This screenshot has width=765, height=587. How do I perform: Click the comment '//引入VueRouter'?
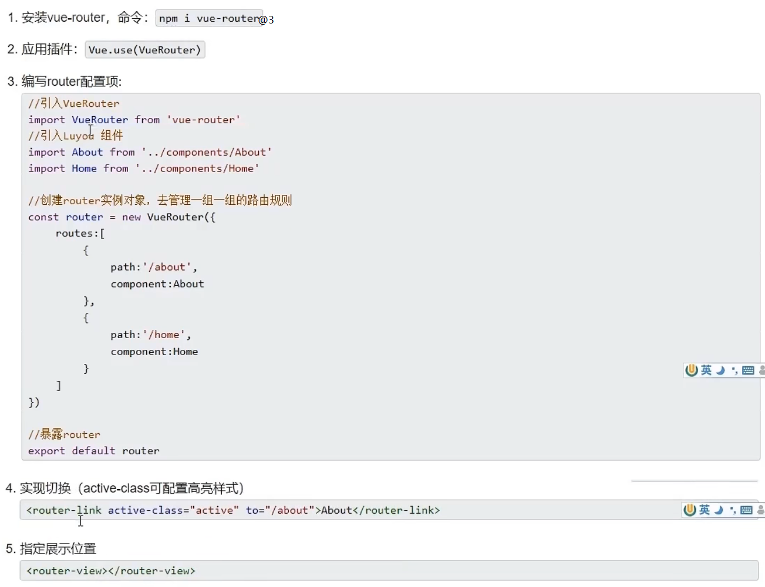pyautogui.click(x=73, y=103)
